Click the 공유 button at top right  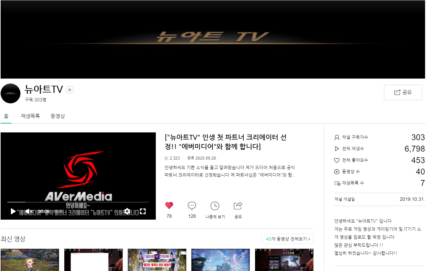[x=403, y=92]
